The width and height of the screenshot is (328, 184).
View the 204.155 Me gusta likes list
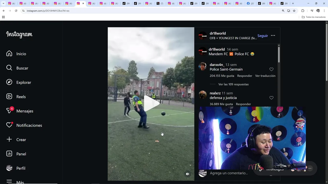(222, 76)
